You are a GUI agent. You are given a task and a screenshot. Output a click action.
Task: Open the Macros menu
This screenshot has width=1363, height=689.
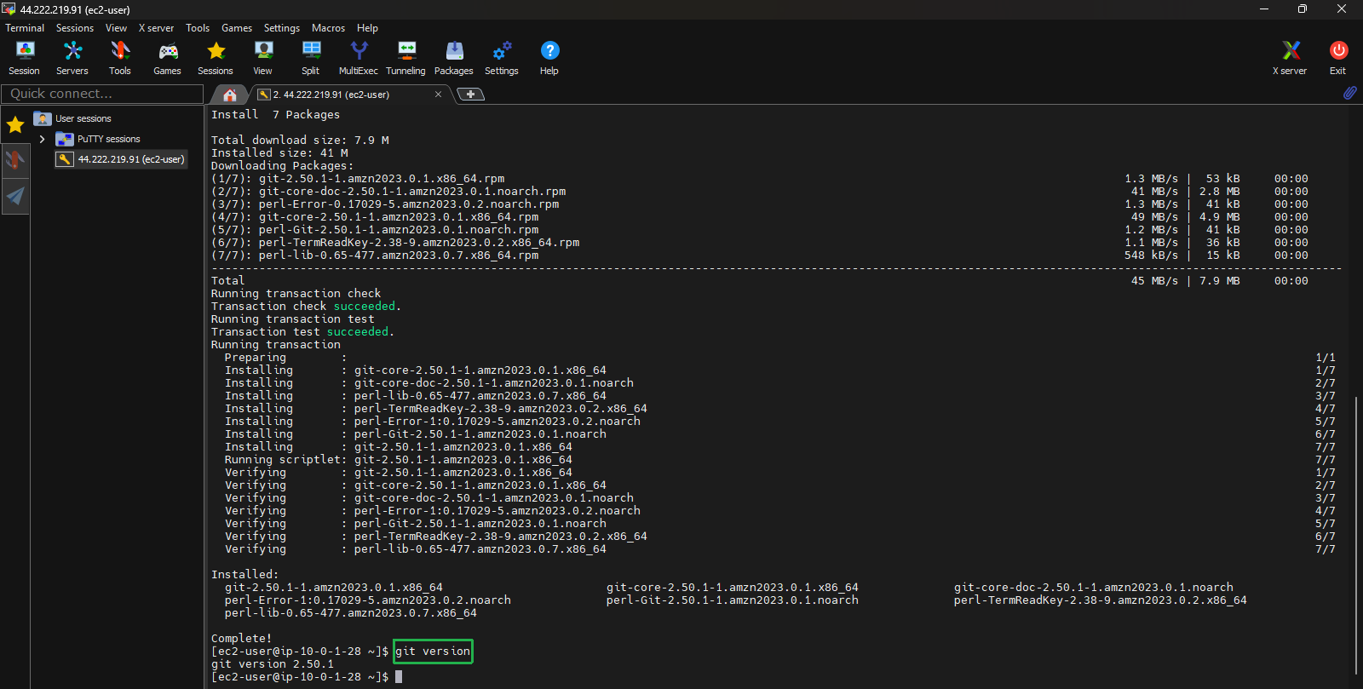pos(328,28)
